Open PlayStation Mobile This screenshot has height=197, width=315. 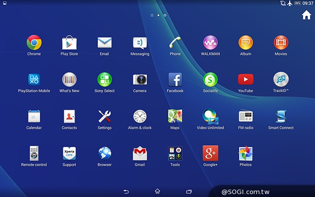coord(34,80)
